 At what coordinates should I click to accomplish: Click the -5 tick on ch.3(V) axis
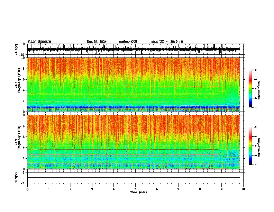(23, 183)
